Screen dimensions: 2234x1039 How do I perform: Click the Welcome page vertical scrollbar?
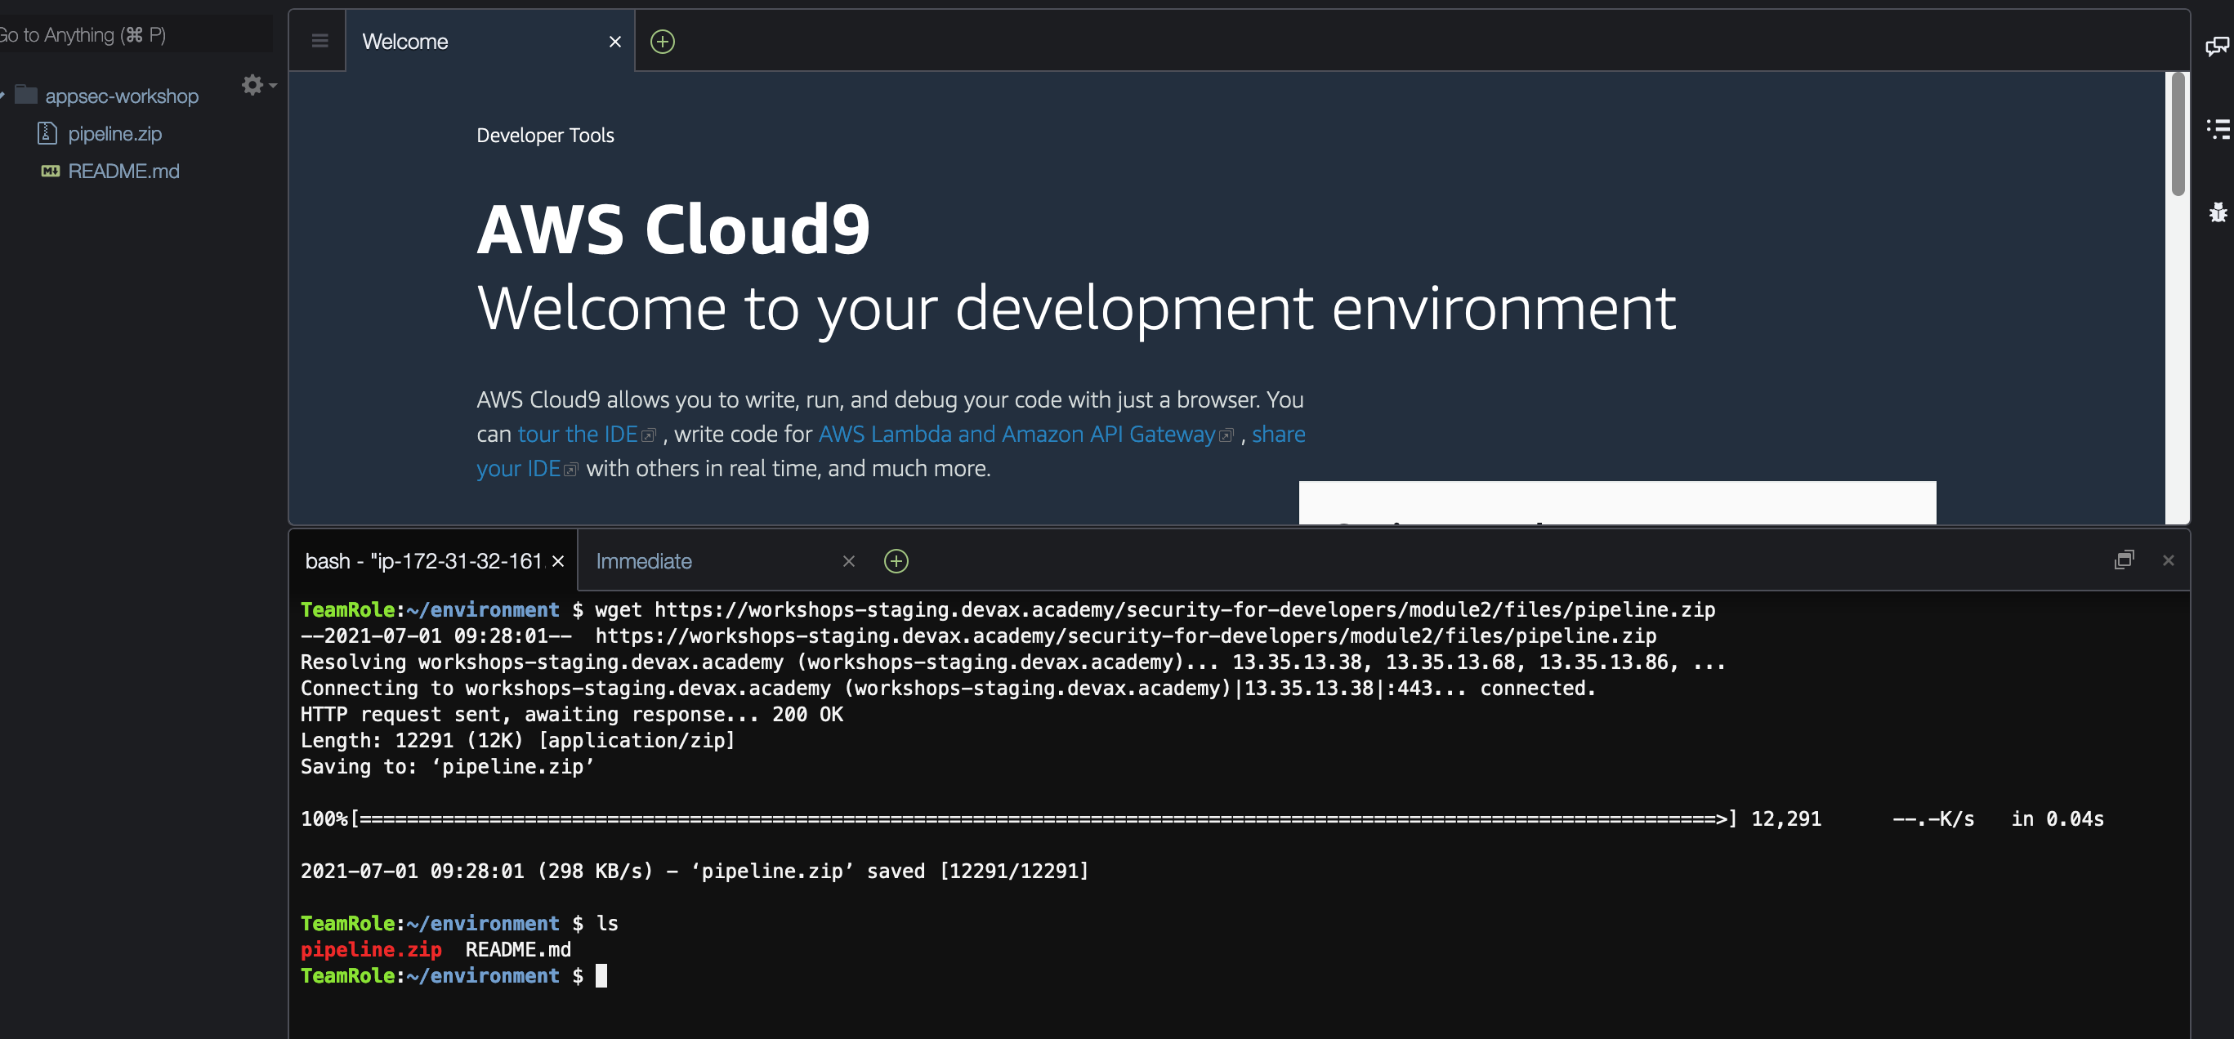pos(2177,135)
